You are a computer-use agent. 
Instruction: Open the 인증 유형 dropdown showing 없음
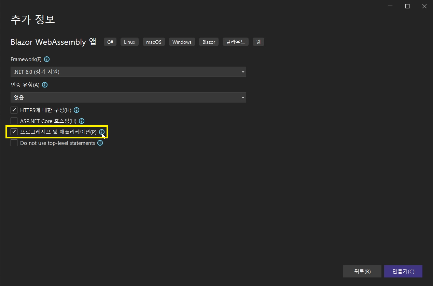click(128, 97)
